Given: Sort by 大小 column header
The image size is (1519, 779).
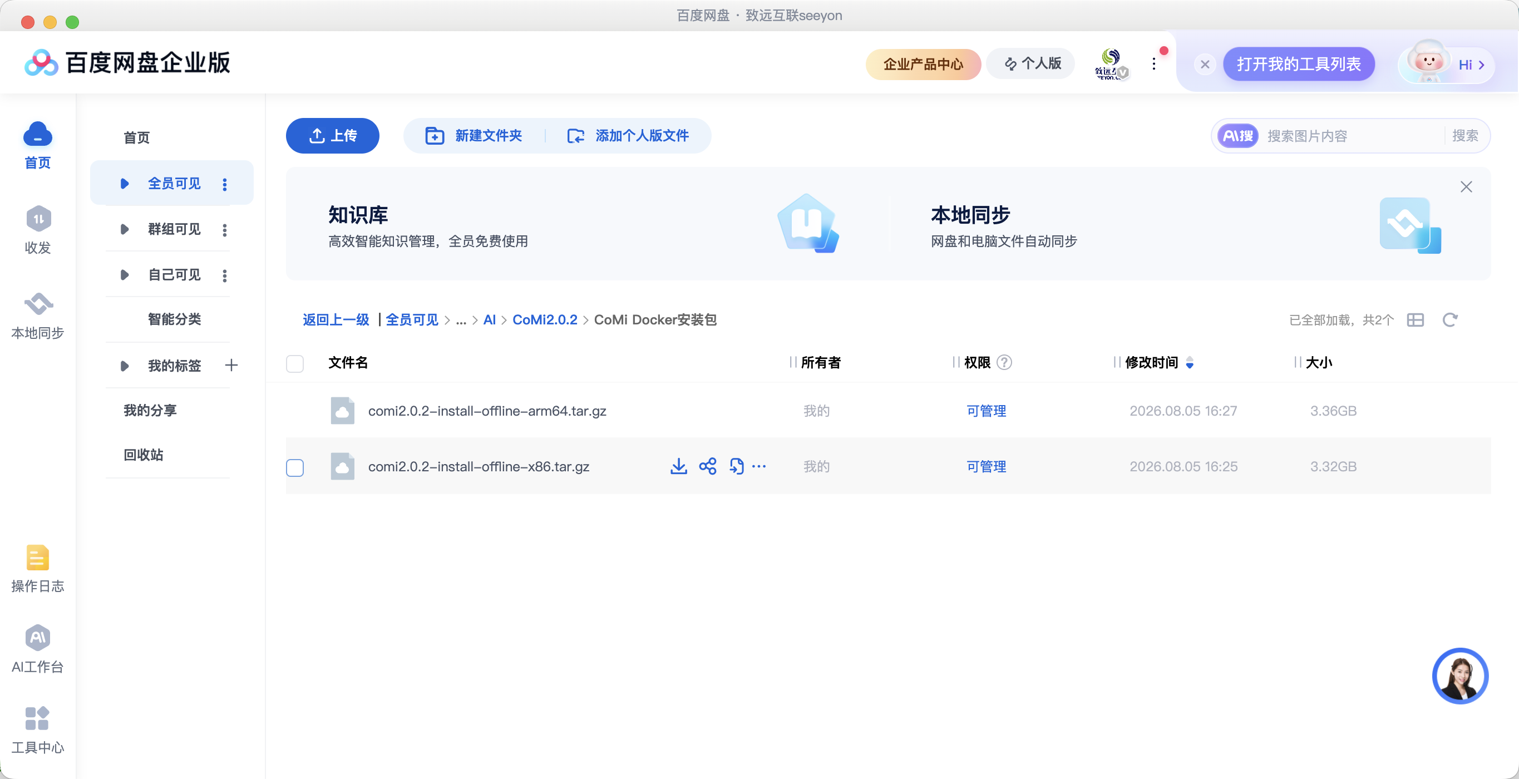Looking at the screenshot, I should point(1319,362).
